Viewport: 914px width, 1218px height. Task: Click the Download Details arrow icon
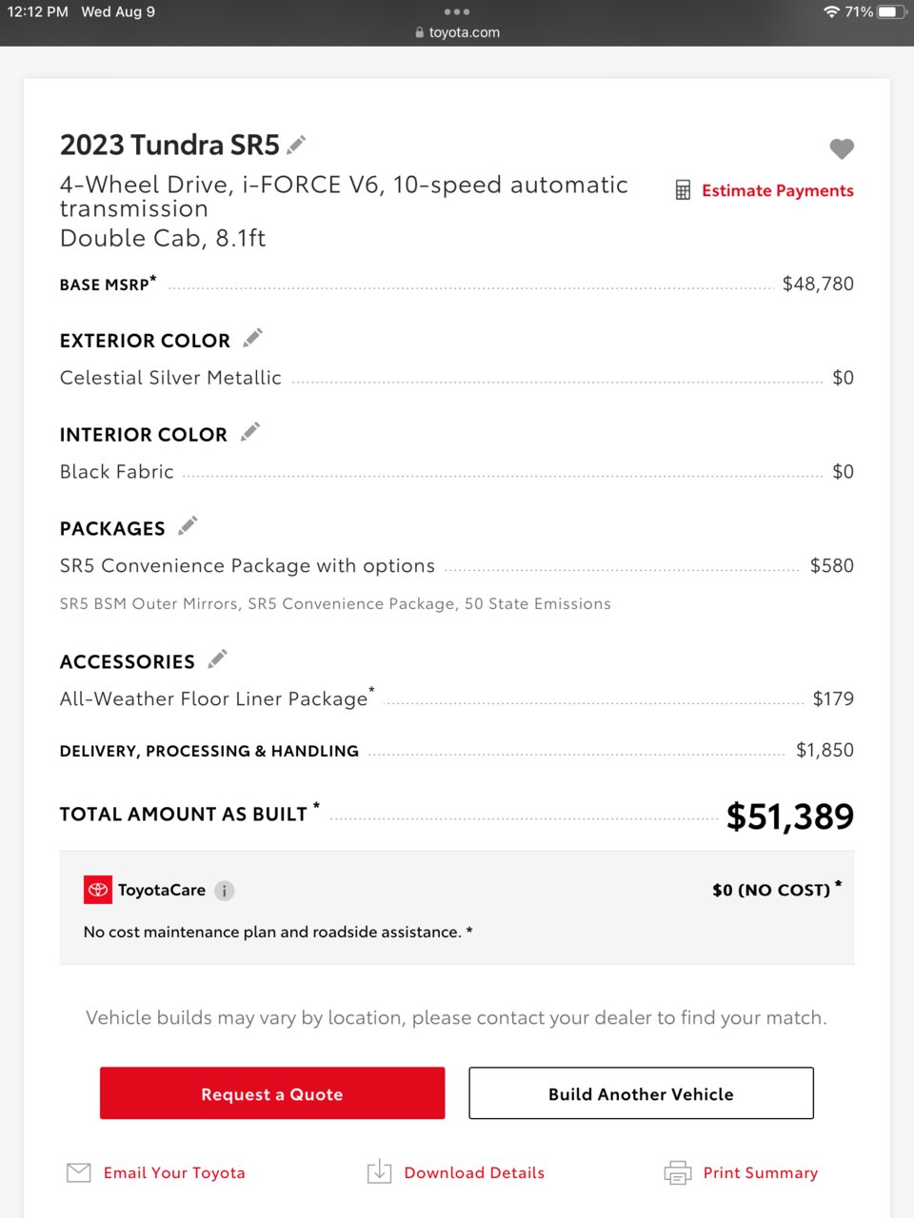(379, 1171)
